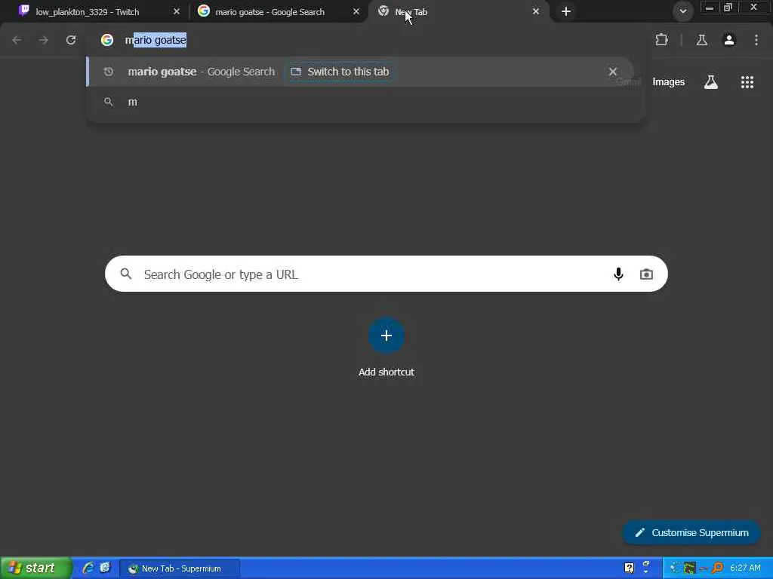773x579 pixels.
Task: Click the magnifier icon in the search box
Action: [126, 274]
